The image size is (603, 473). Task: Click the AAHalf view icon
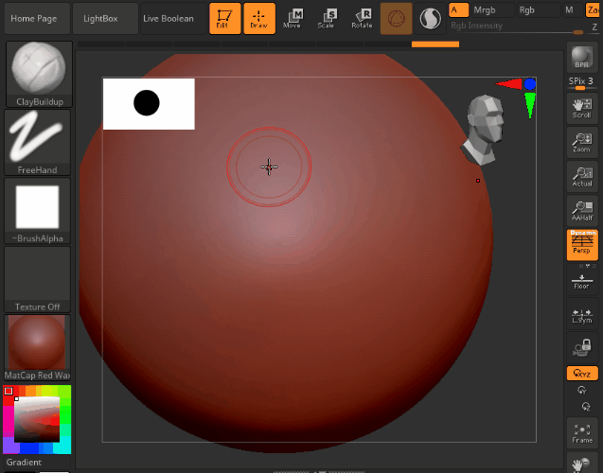tap(582, 210)
